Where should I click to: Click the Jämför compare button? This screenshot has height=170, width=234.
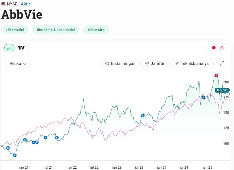coord(155,63)
